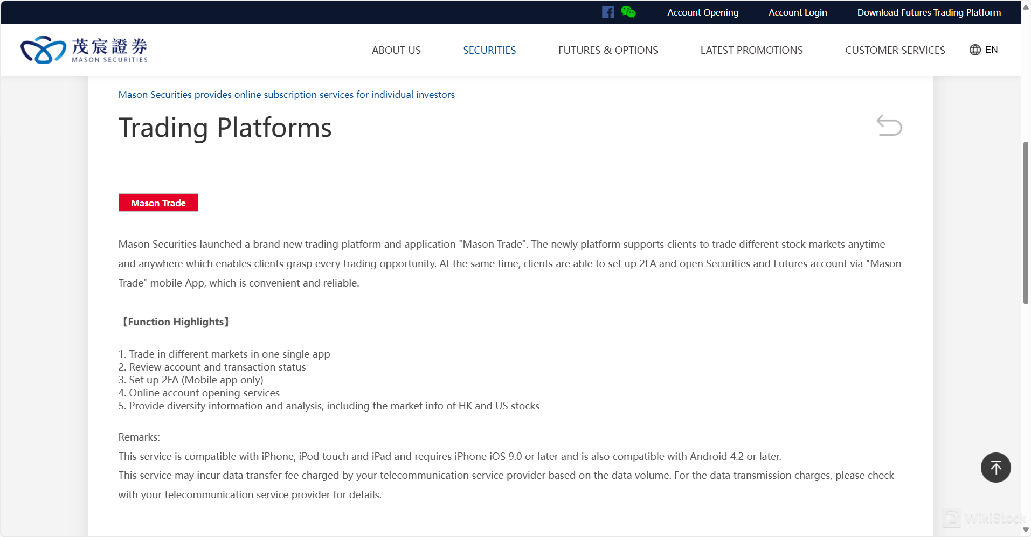Go to LATEST PROMOTIONS

751,50
